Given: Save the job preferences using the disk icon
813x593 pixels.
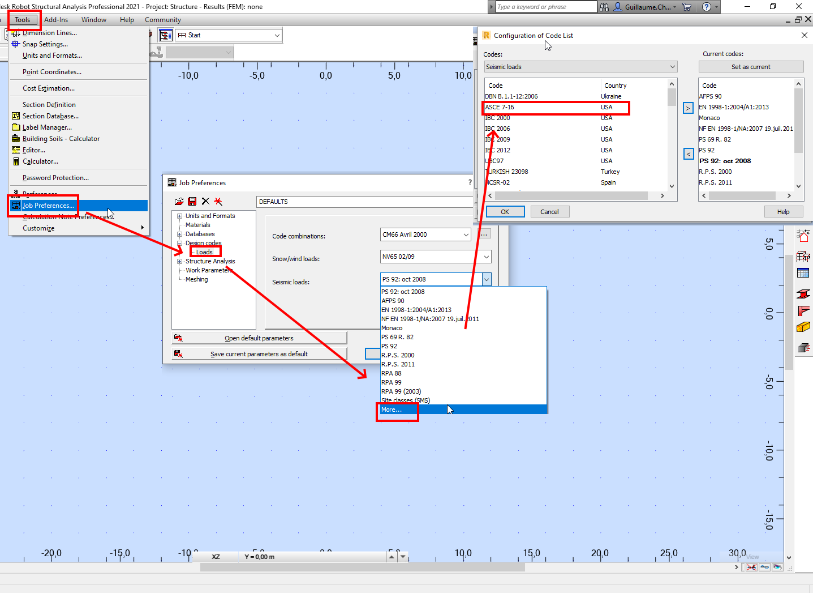Looking at the screenshot, I should click(192, 201).
